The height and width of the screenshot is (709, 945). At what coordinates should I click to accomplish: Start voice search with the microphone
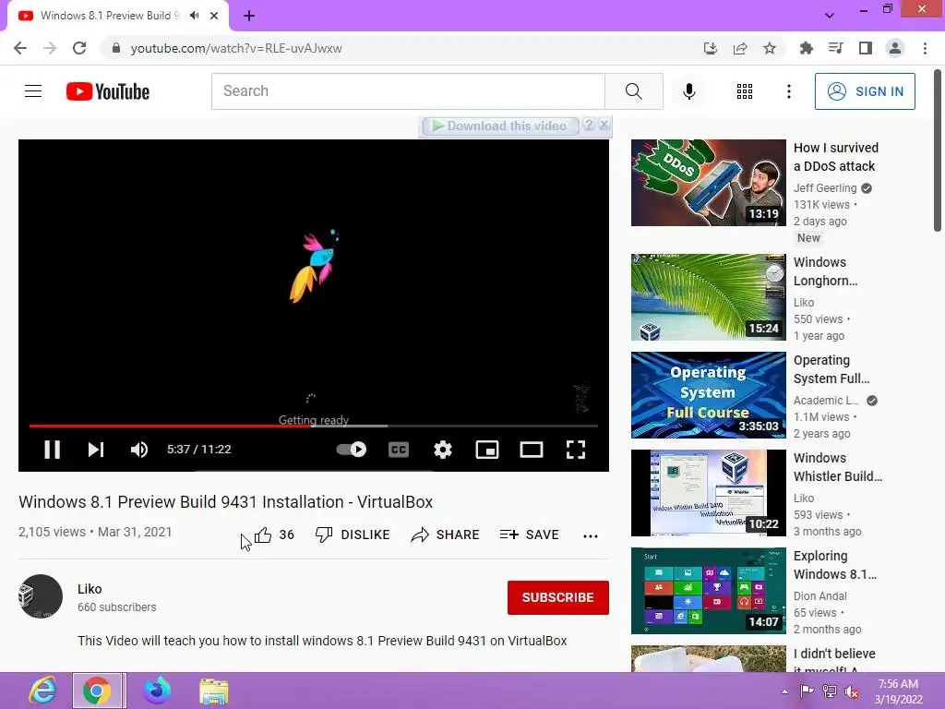[x=689, y=91]
